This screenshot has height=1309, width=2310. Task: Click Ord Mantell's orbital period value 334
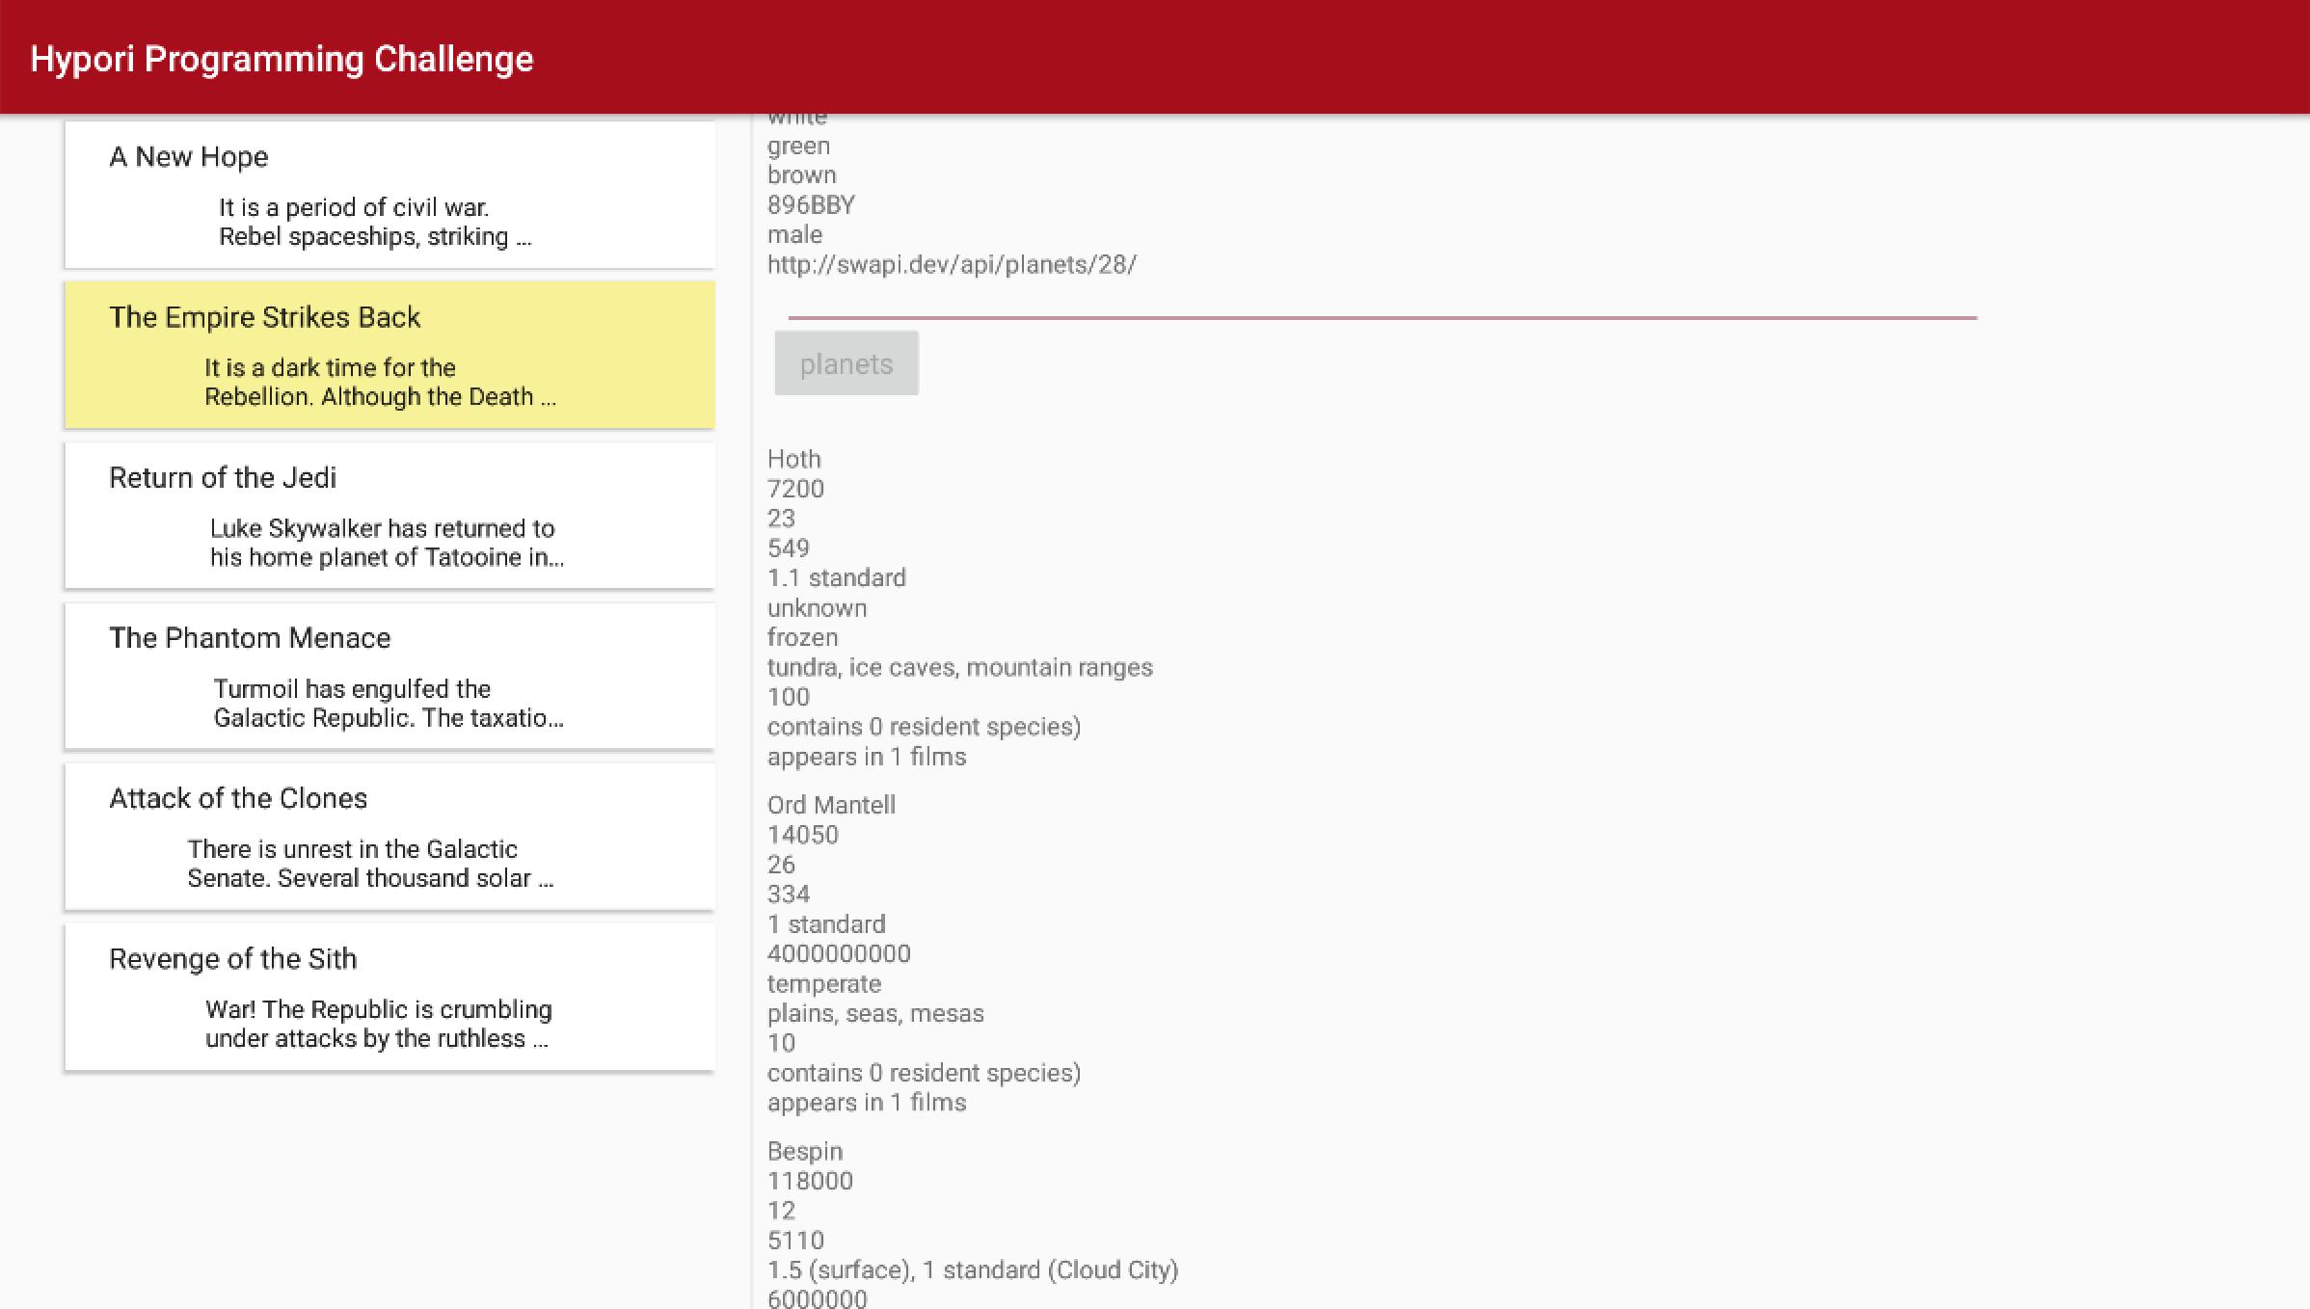[789, 895]
